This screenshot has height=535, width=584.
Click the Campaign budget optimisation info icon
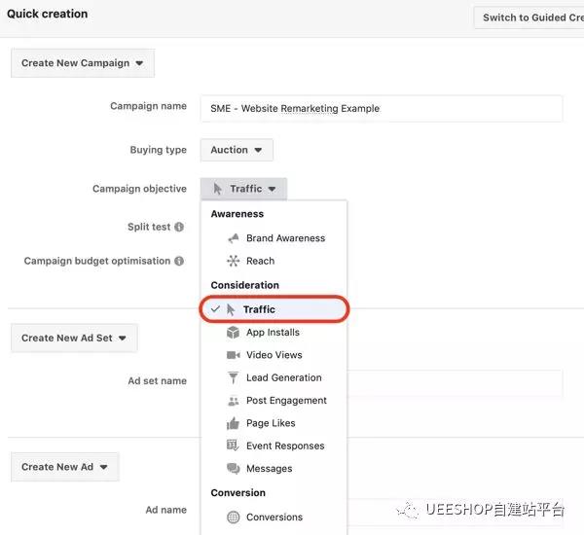pos(179,262)
